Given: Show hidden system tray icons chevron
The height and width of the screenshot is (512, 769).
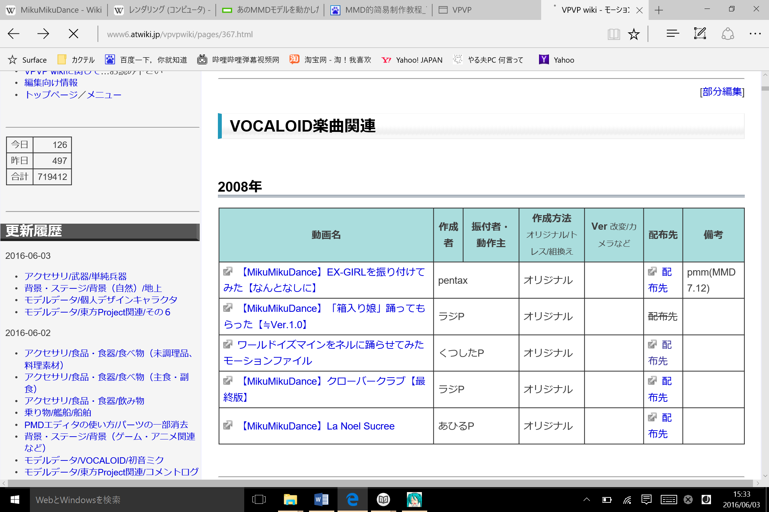Looking at the screenshot, I should [x=587, y=500].
